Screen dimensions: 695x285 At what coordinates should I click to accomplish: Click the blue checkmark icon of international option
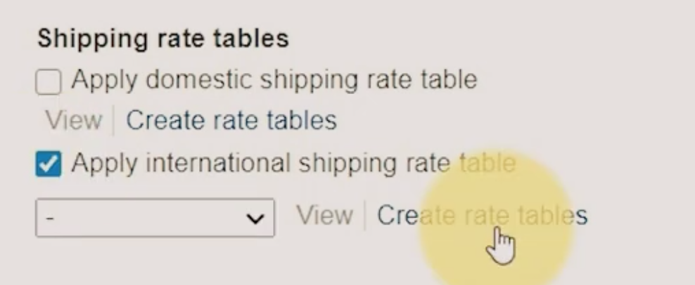pyautogui.click(x=49, y=164)
